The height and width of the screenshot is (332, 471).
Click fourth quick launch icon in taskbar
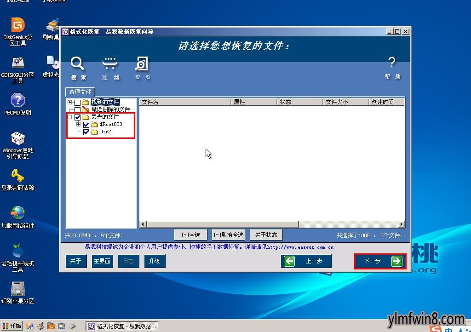pos(62,326)
